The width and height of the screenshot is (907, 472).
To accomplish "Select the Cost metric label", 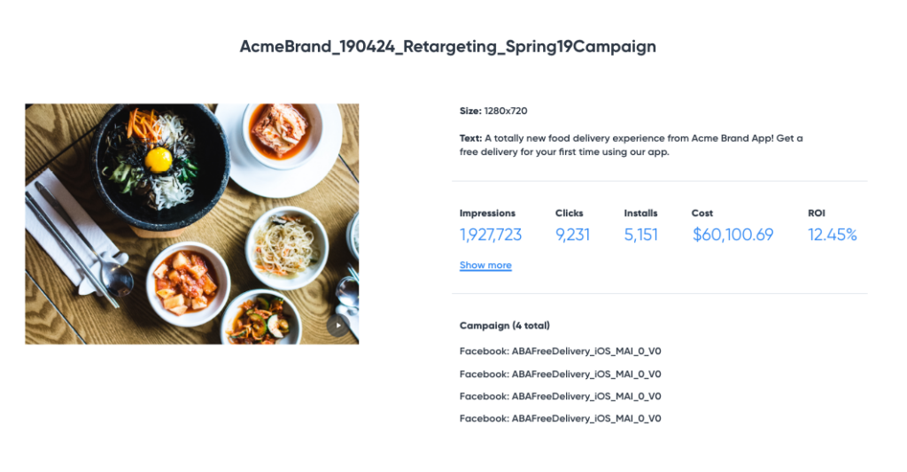I will 702,213.
